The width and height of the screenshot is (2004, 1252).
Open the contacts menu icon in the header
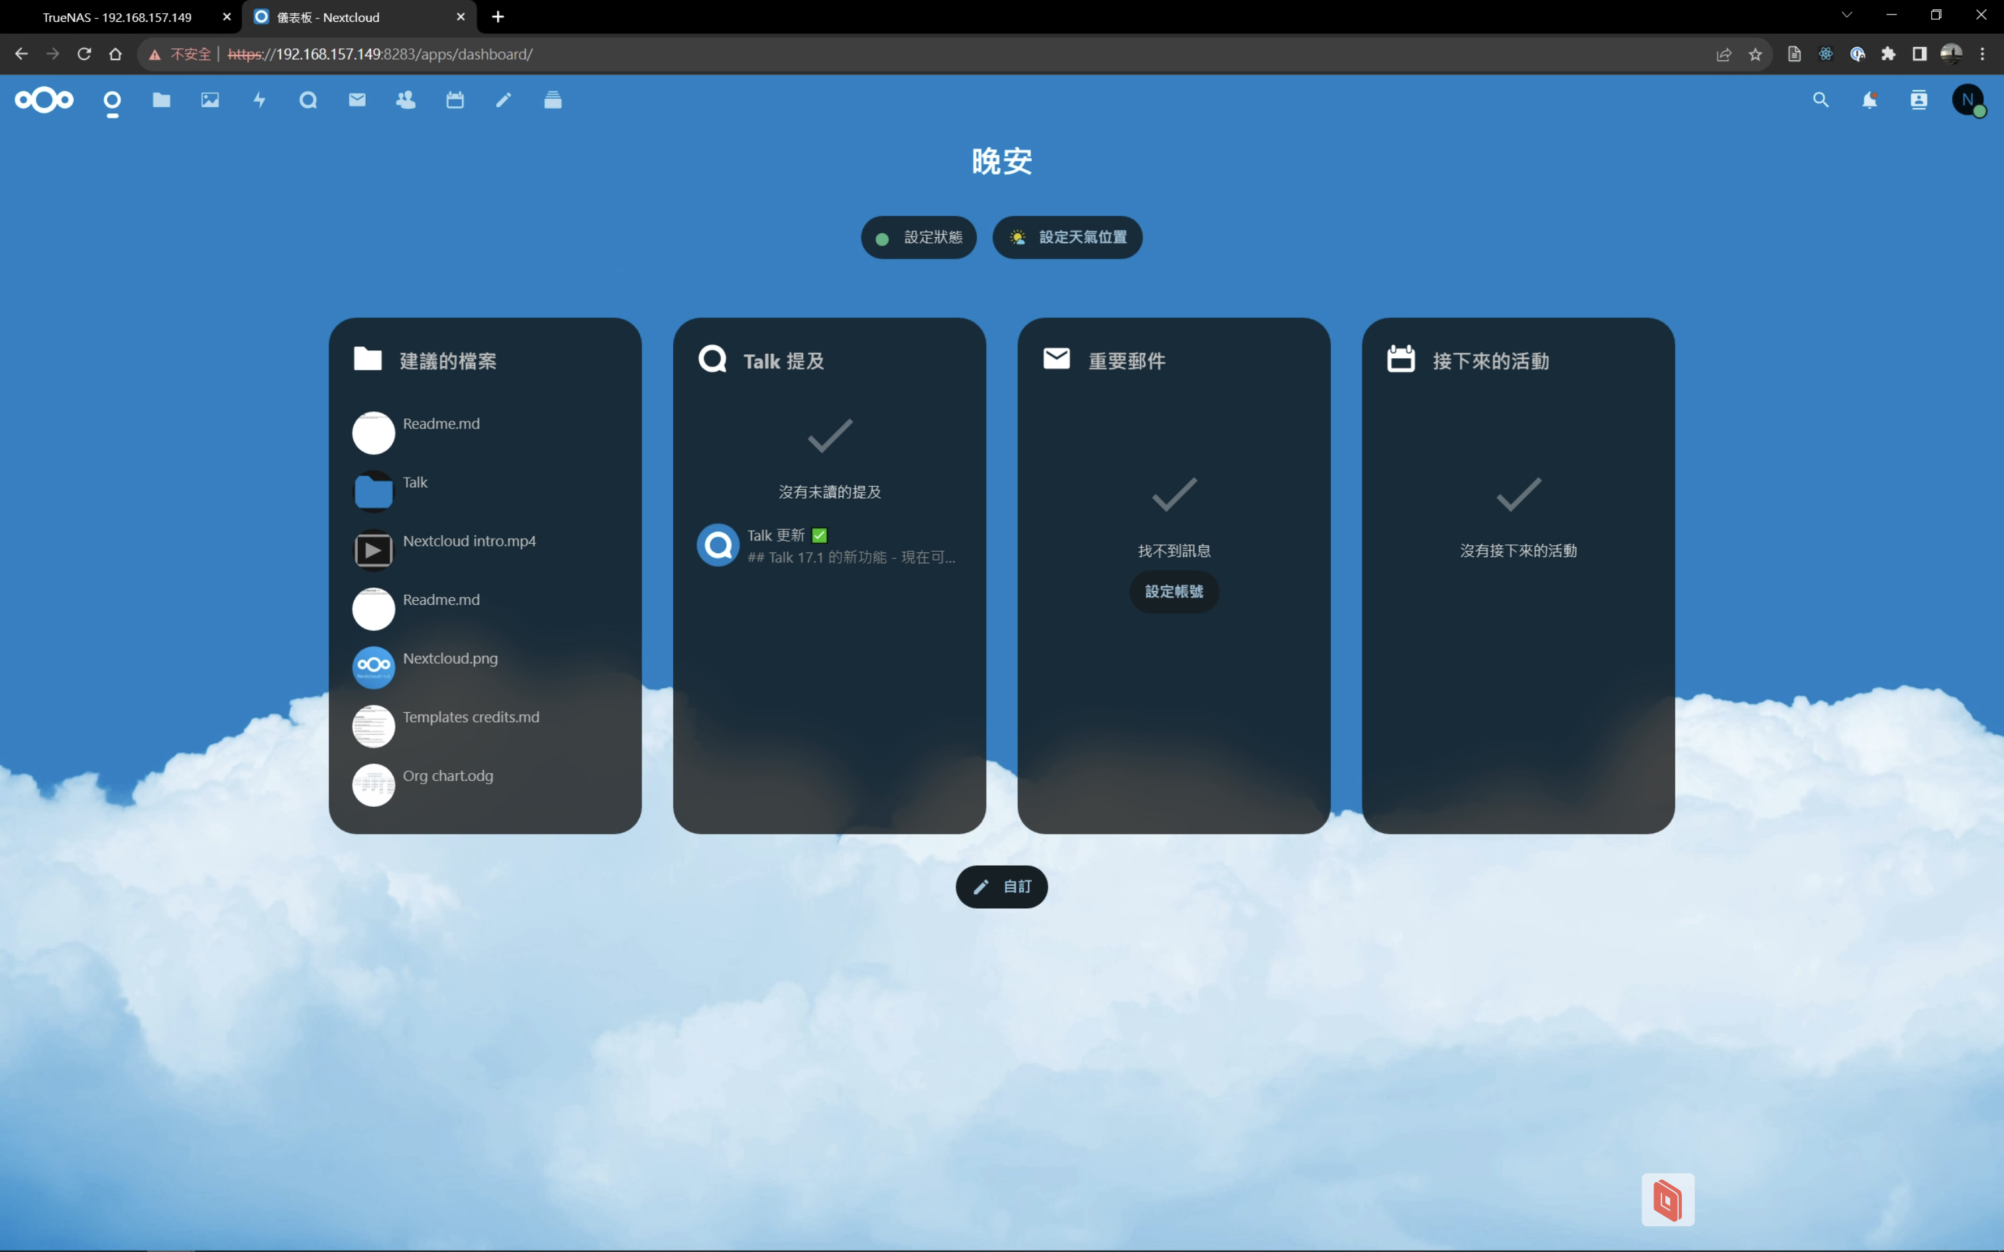[1919, 100]
